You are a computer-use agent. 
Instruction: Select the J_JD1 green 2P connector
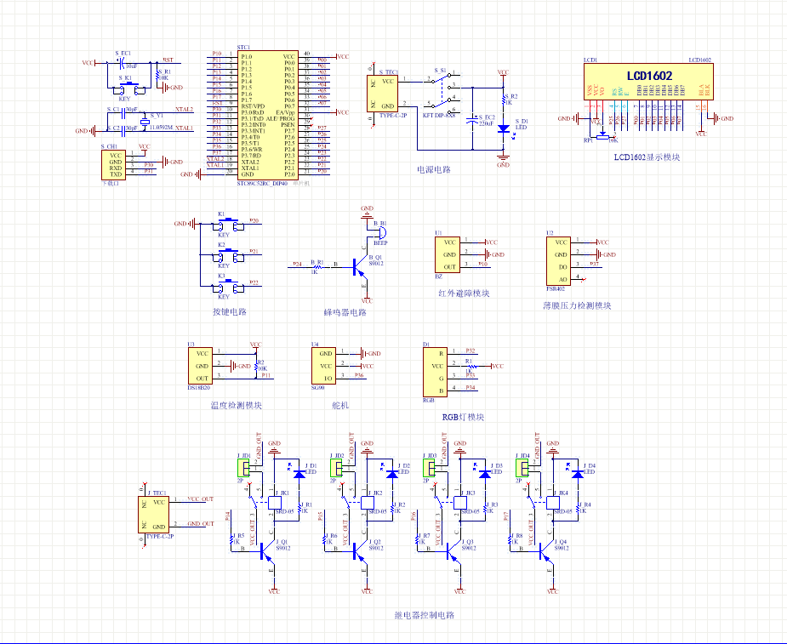245,468
